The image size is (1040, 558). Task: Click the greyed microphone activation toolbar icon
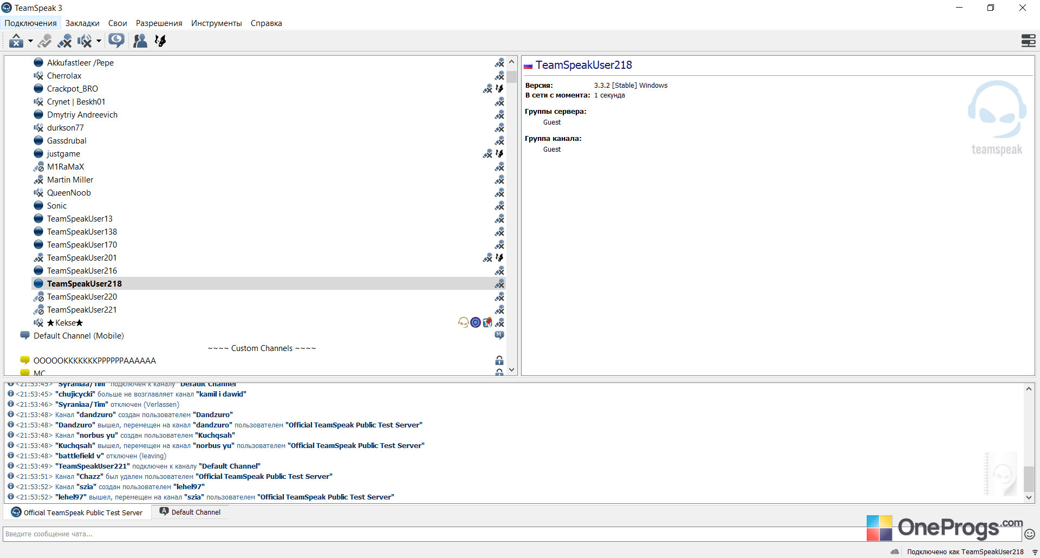point(45,41)
